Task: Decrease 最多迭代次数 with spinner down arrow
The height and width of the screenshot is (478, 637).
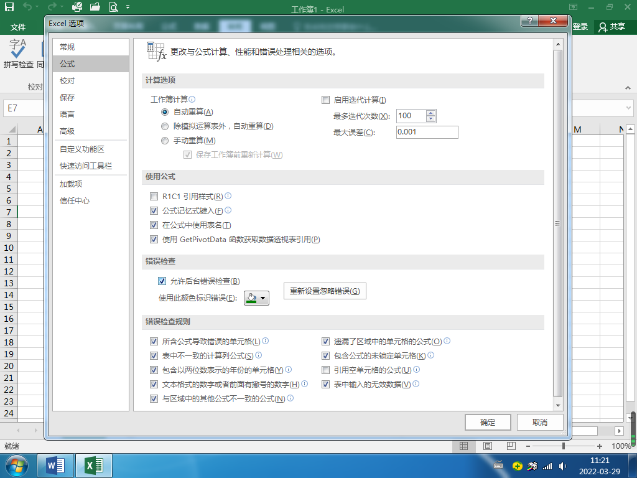Action: (431, 119)
